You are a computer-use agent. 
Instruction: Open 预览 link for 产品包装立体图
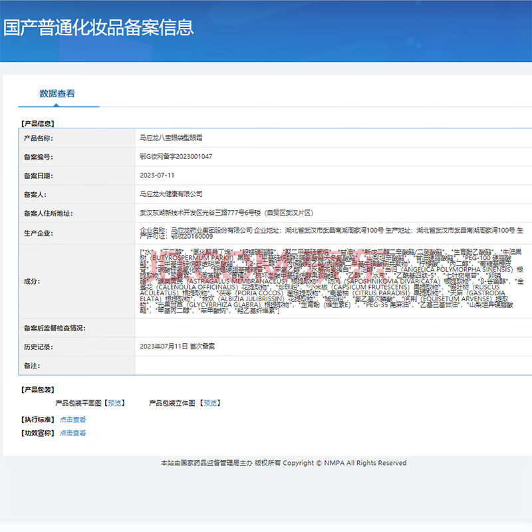coord(210,403)
